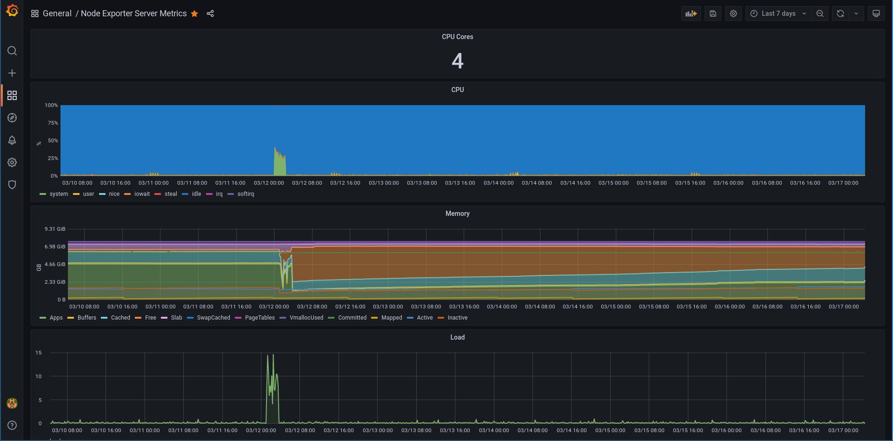
Task: Open the Load panel title menu
Action: (457, 337)
